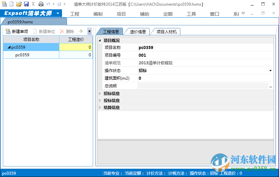Viewport: 279px width, 177px height.
Task: Click the 项目名称 value field pc0359
Action: (206, 47)
